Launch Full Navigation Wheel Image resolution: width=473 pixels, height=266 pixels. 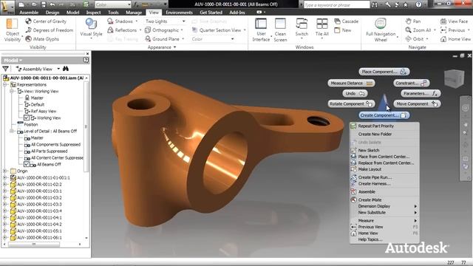click(381, 30)
